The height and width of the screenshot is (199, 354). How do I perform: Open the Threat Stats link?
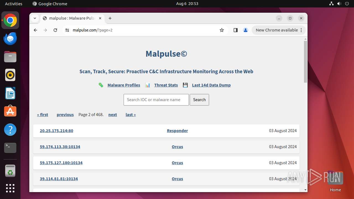click(166, 85)
